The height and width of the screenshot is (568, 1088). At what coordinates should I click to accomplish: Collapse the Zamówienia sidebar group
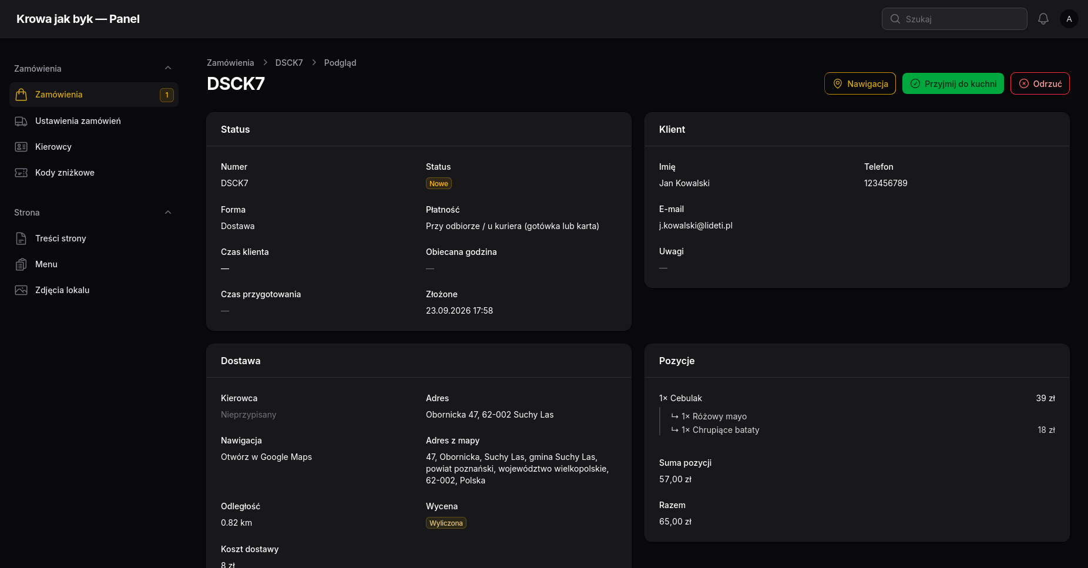click(168, 68)
